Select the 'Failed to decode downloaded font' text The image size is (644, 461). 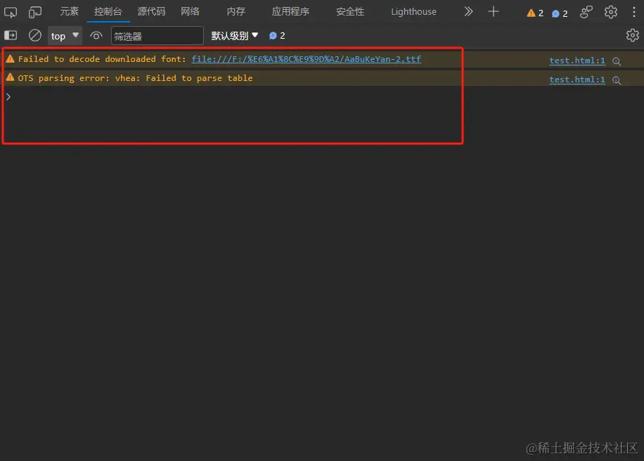102,59
